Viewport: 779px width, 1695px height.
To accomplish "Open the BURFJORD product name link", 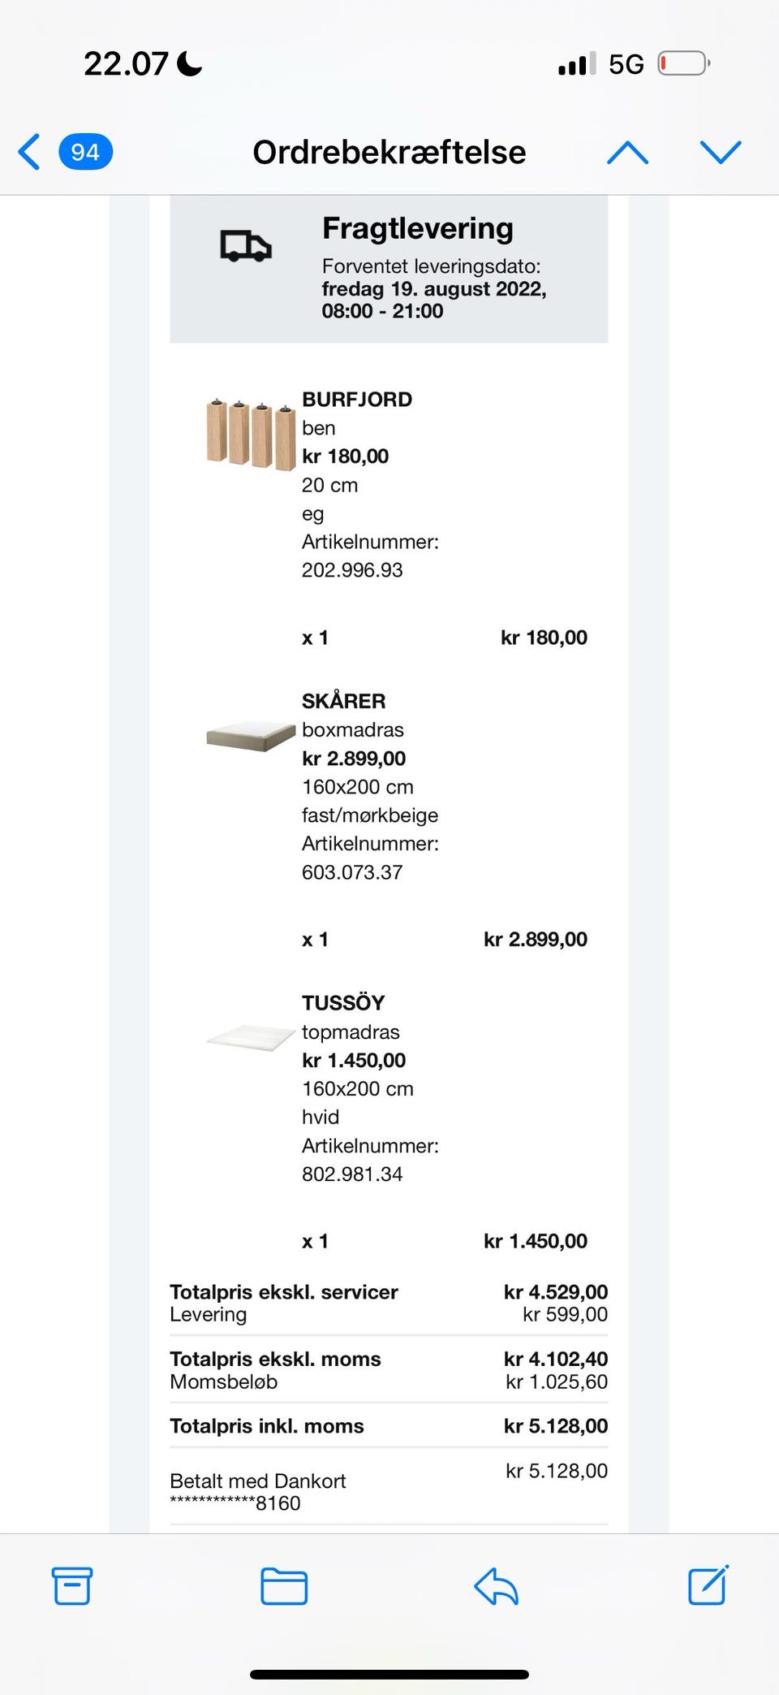I will click(x=357, y=400).
